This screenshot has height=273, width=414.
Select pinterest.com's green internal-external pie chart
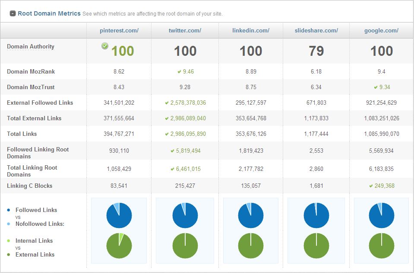119,246
